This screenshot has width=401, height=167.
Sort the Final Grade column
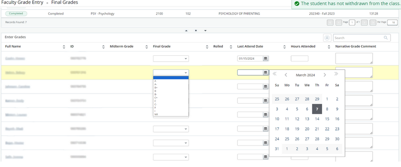[207, 47]
